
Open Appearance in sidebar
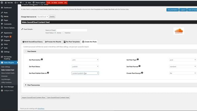tap(8, 33)
